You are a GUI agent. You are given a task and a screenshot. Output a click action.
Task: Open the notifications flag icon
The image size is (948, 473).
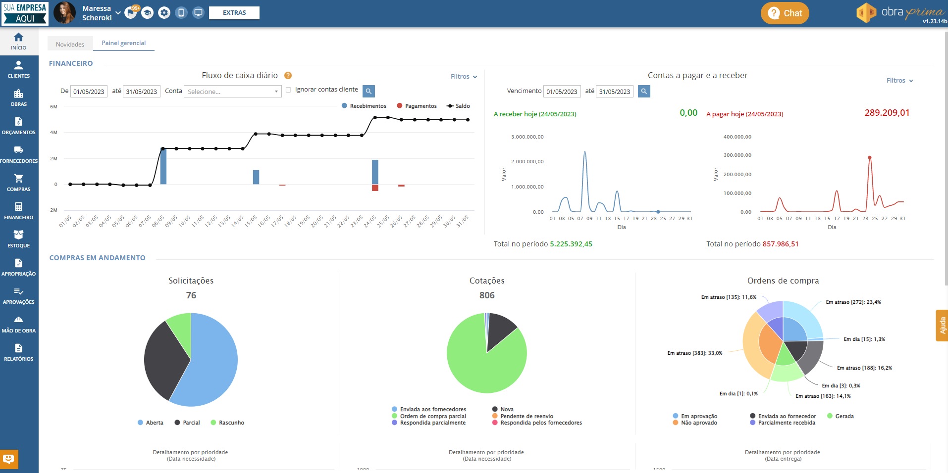coord(131,13)
